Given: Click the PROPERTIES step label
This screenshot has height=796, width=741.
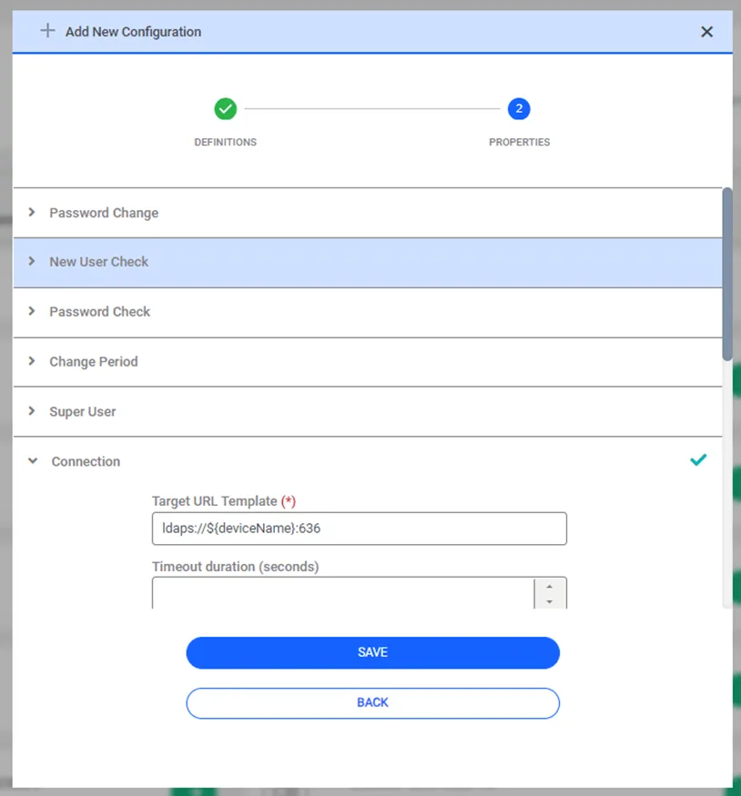Looking at the screenshot, I should 519,142.
